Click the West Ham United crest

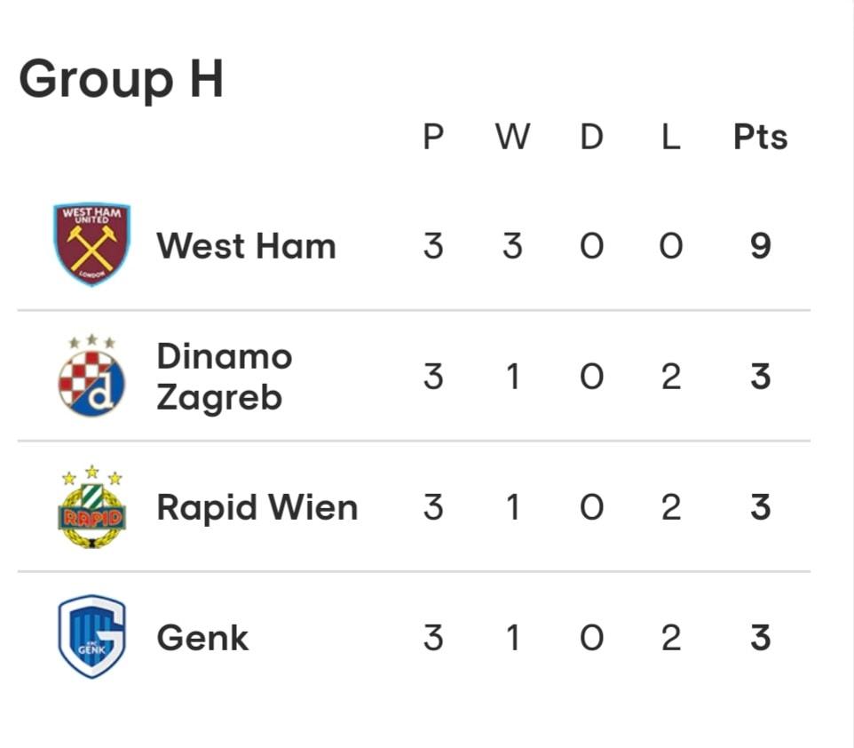[x=92, y=244]
